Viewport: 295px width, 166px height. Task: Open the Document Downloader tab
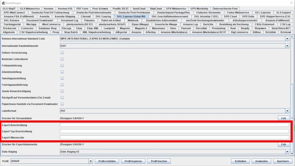[x=40, y=20]
